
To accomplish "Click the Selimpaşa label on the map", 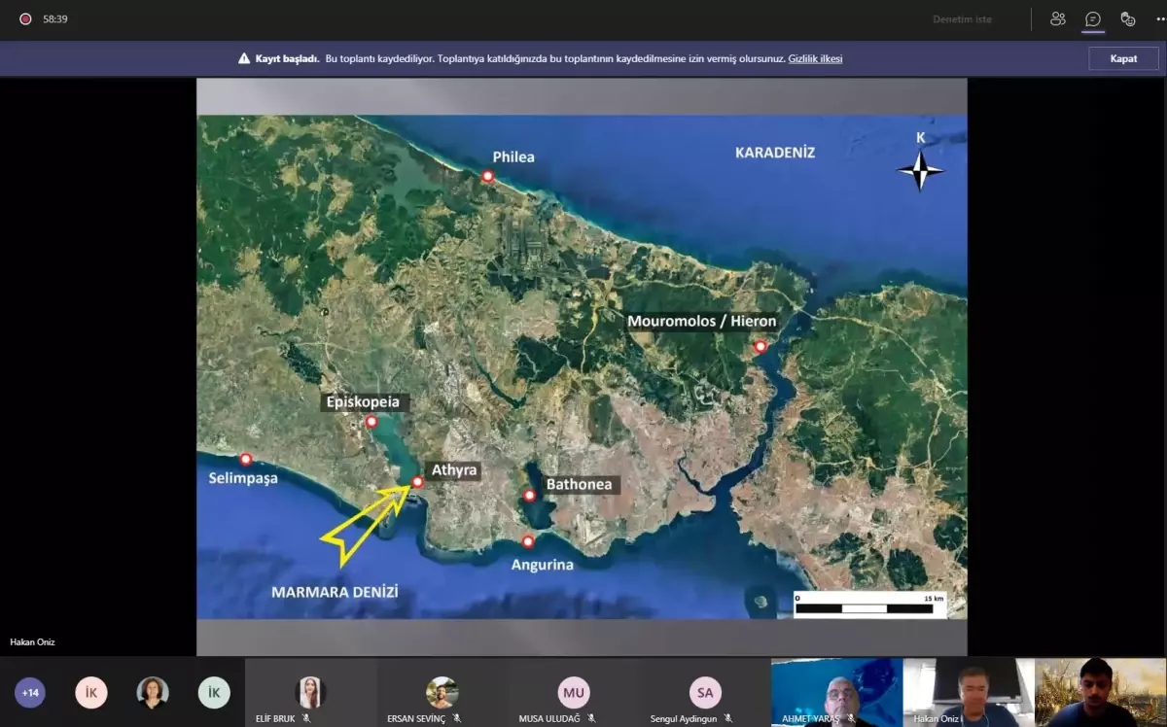I will coord(243,478).
